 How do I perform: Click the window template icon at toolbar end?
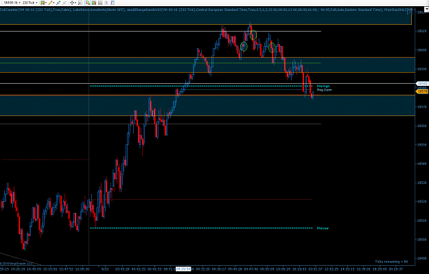click(113, 3)
